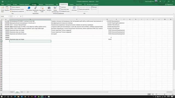Click Отобразить окно button
This screenshot has width=175, height=98.
pos(65,11)
